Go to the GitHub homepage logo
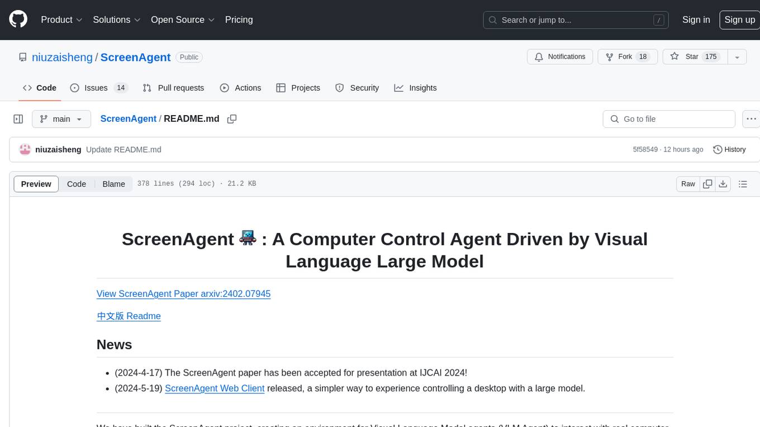The width and height of the screenshot is (760, 427). point(18,20)
